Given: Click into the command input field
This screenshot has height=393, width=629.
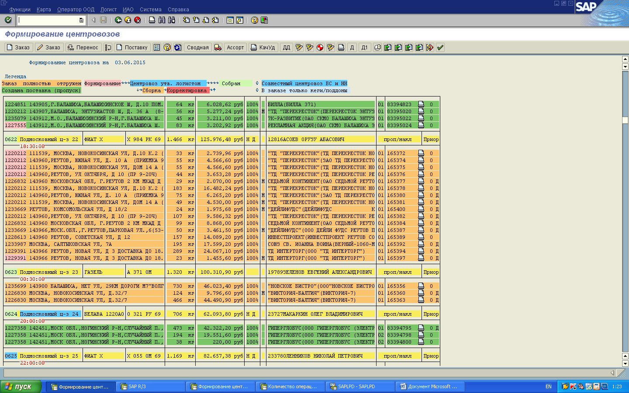Looking at the screenshot, I should 48,20.
